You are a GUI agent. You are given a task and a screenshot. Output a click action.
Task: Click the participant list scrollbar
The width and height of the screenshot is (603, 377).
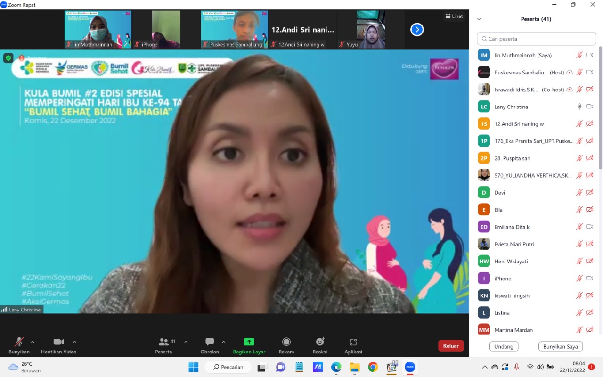coord(600,108)
